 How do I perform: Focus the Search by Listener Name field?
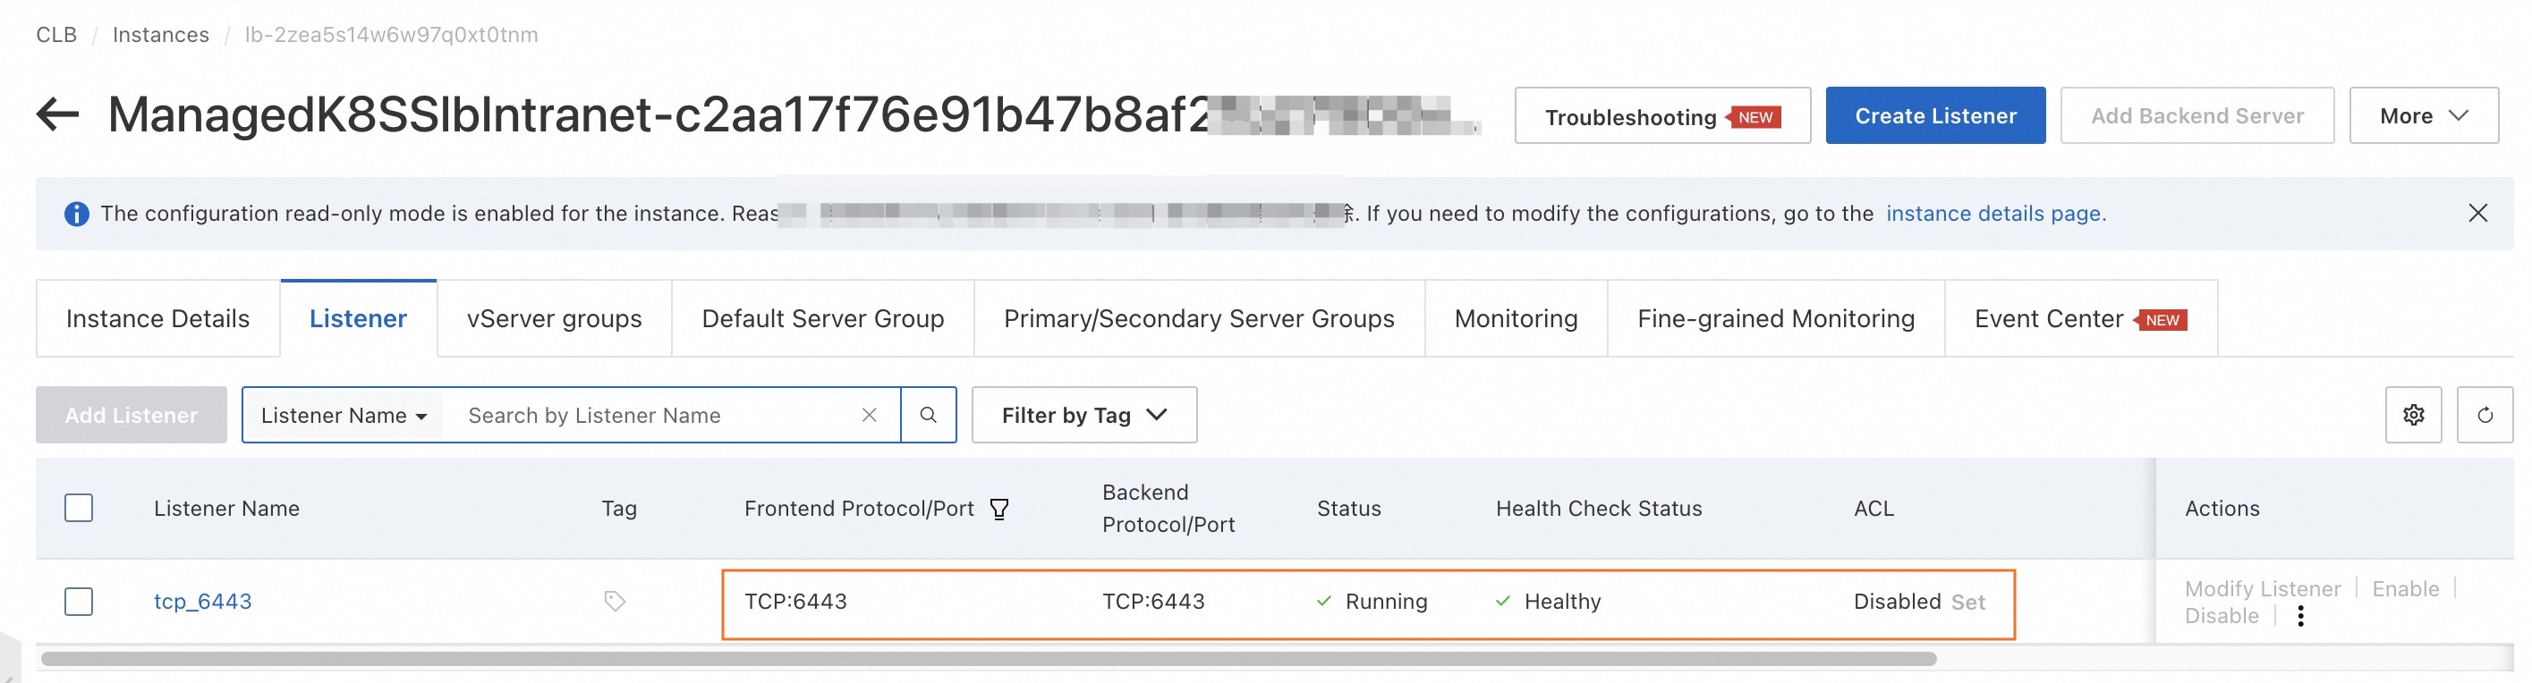click(x=649, y=416)
